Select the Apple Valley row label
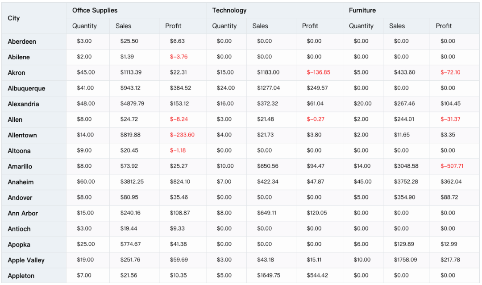 pyautogui.click(x=26, y=260)
